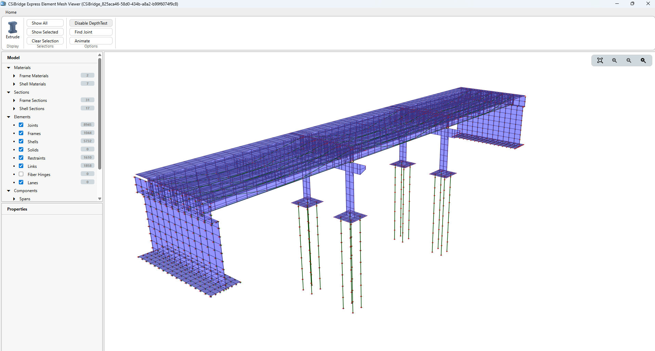The width and height of the screenshot is (655, 351).
Task: Click the Show All button
Action: [45, 23]
